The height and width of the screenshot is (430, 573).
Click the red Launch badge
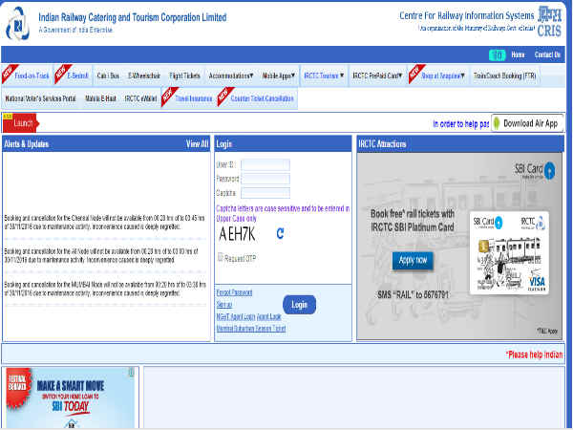pyautogui.click(x=21, y=123)
